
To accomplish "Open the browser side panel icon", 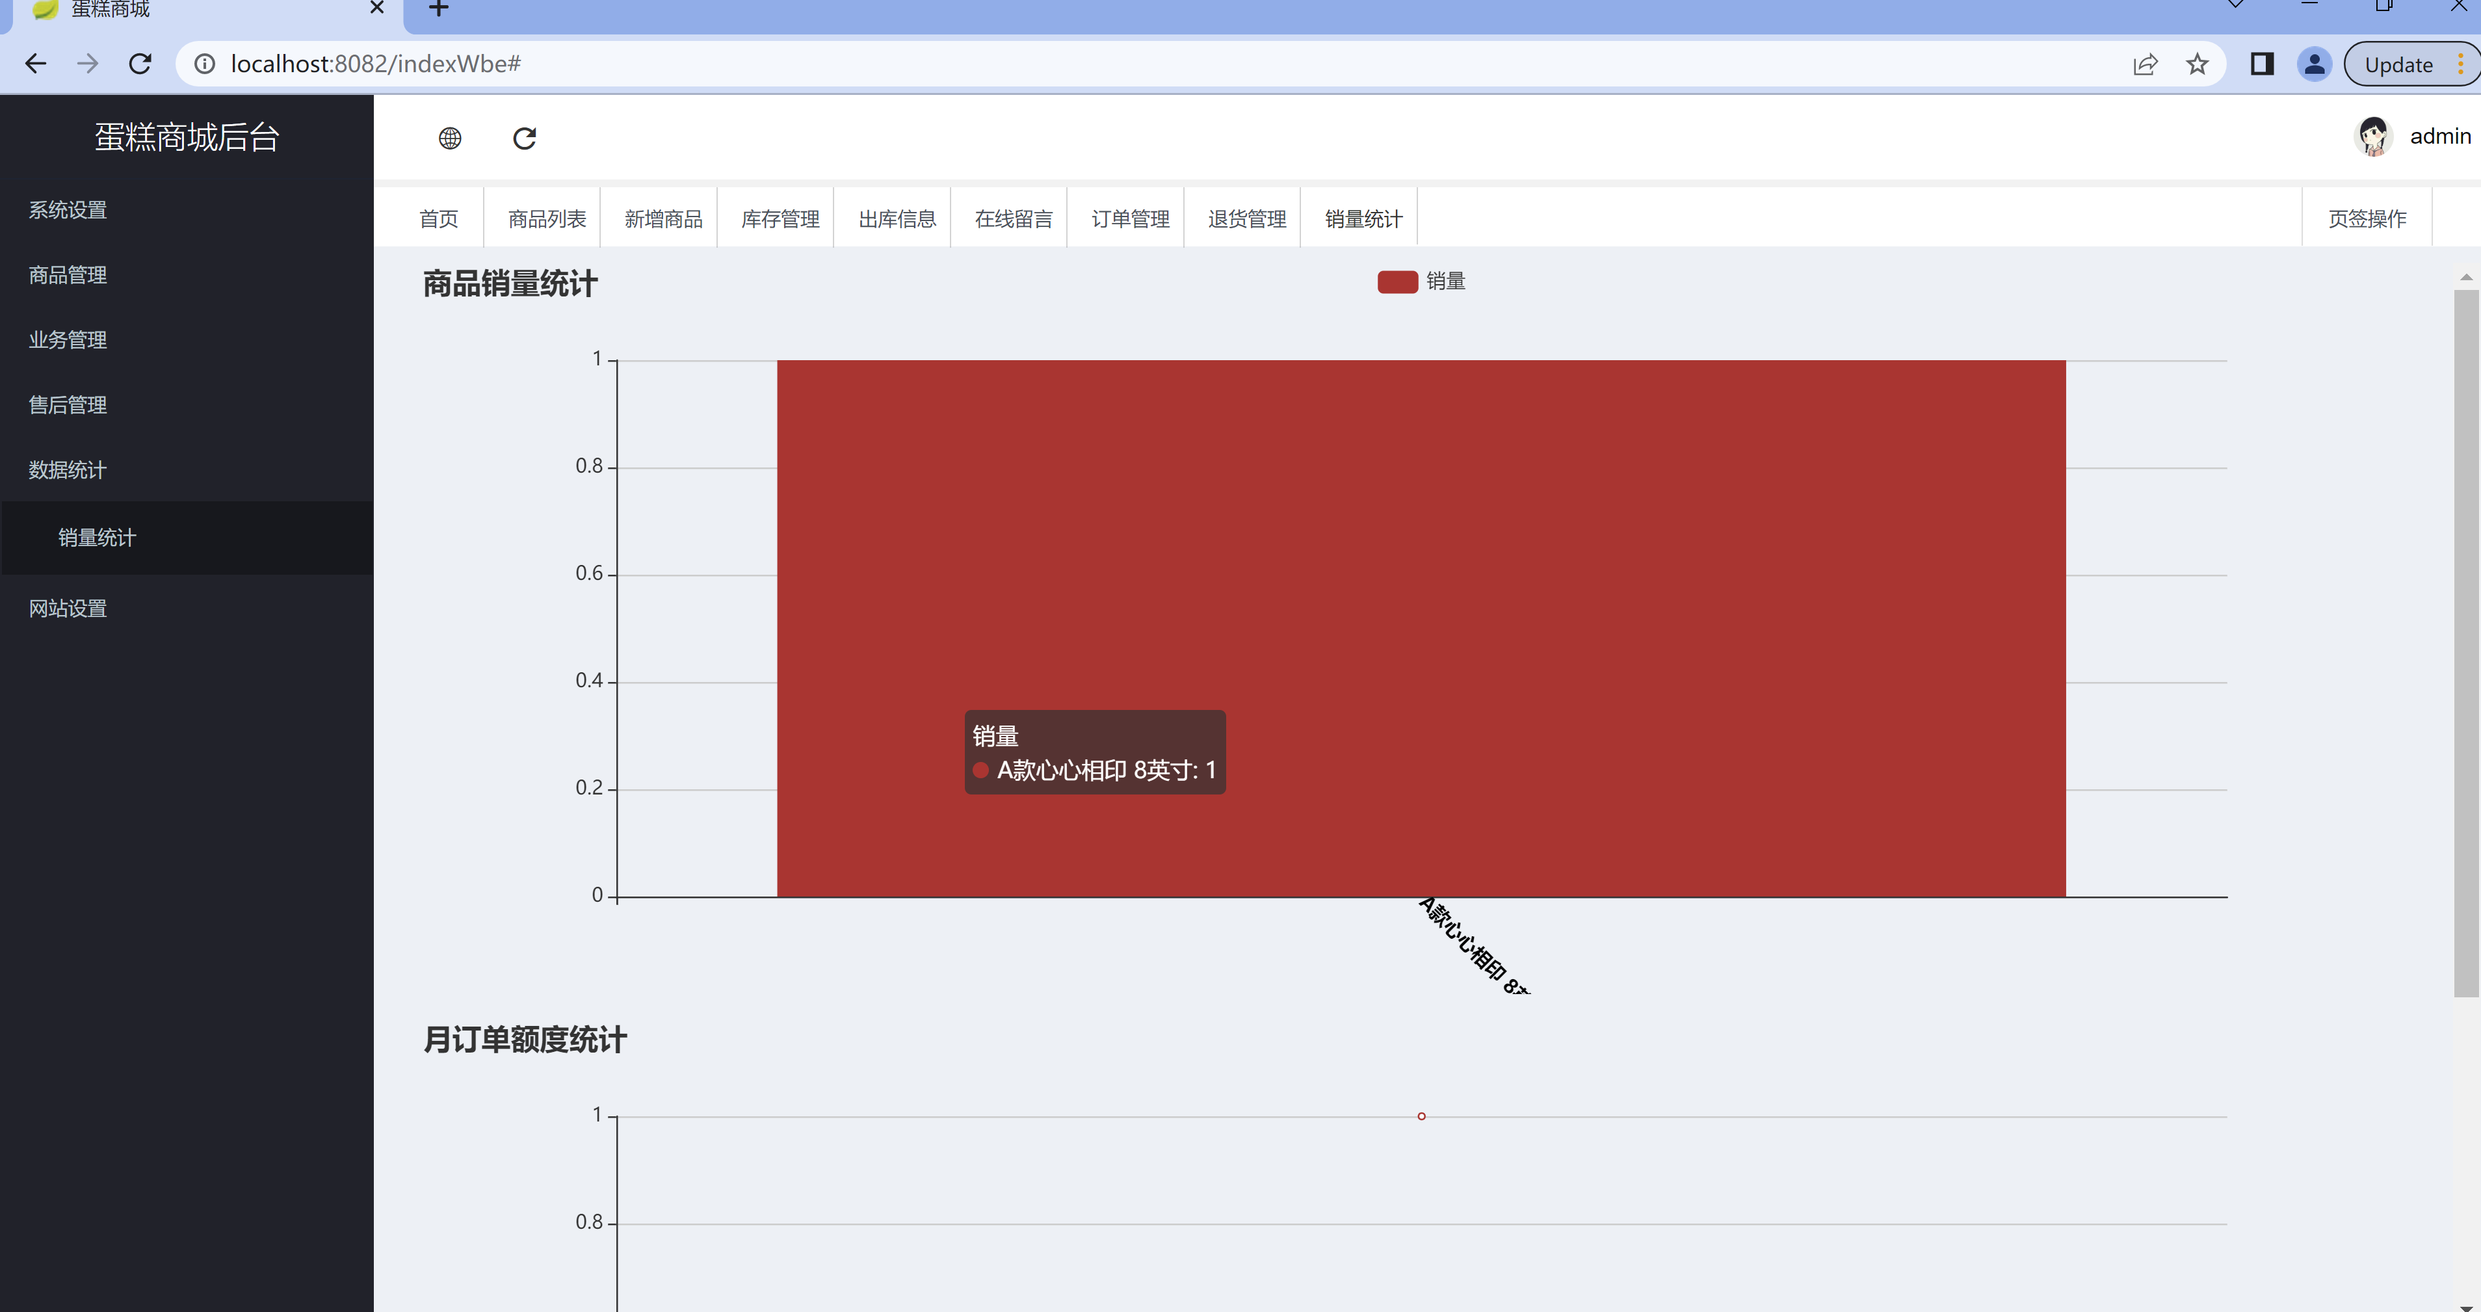I will pyautogui.click(x=2263, y=64).
